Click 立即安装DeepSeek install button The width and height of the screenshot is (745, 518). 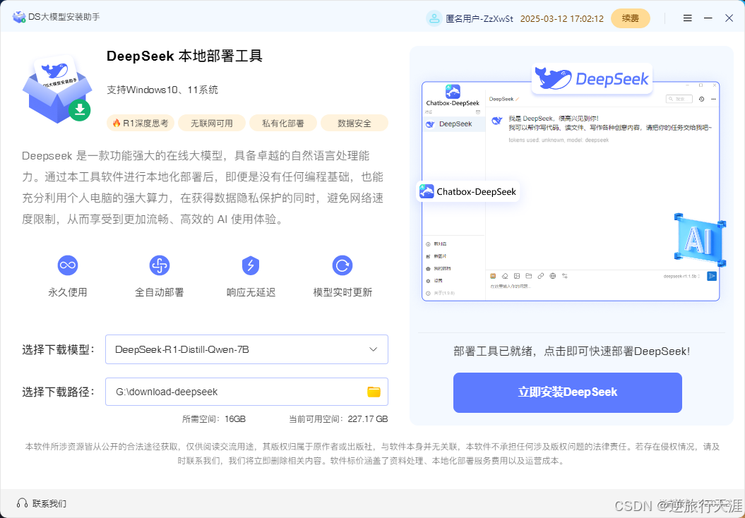(567, 392)
